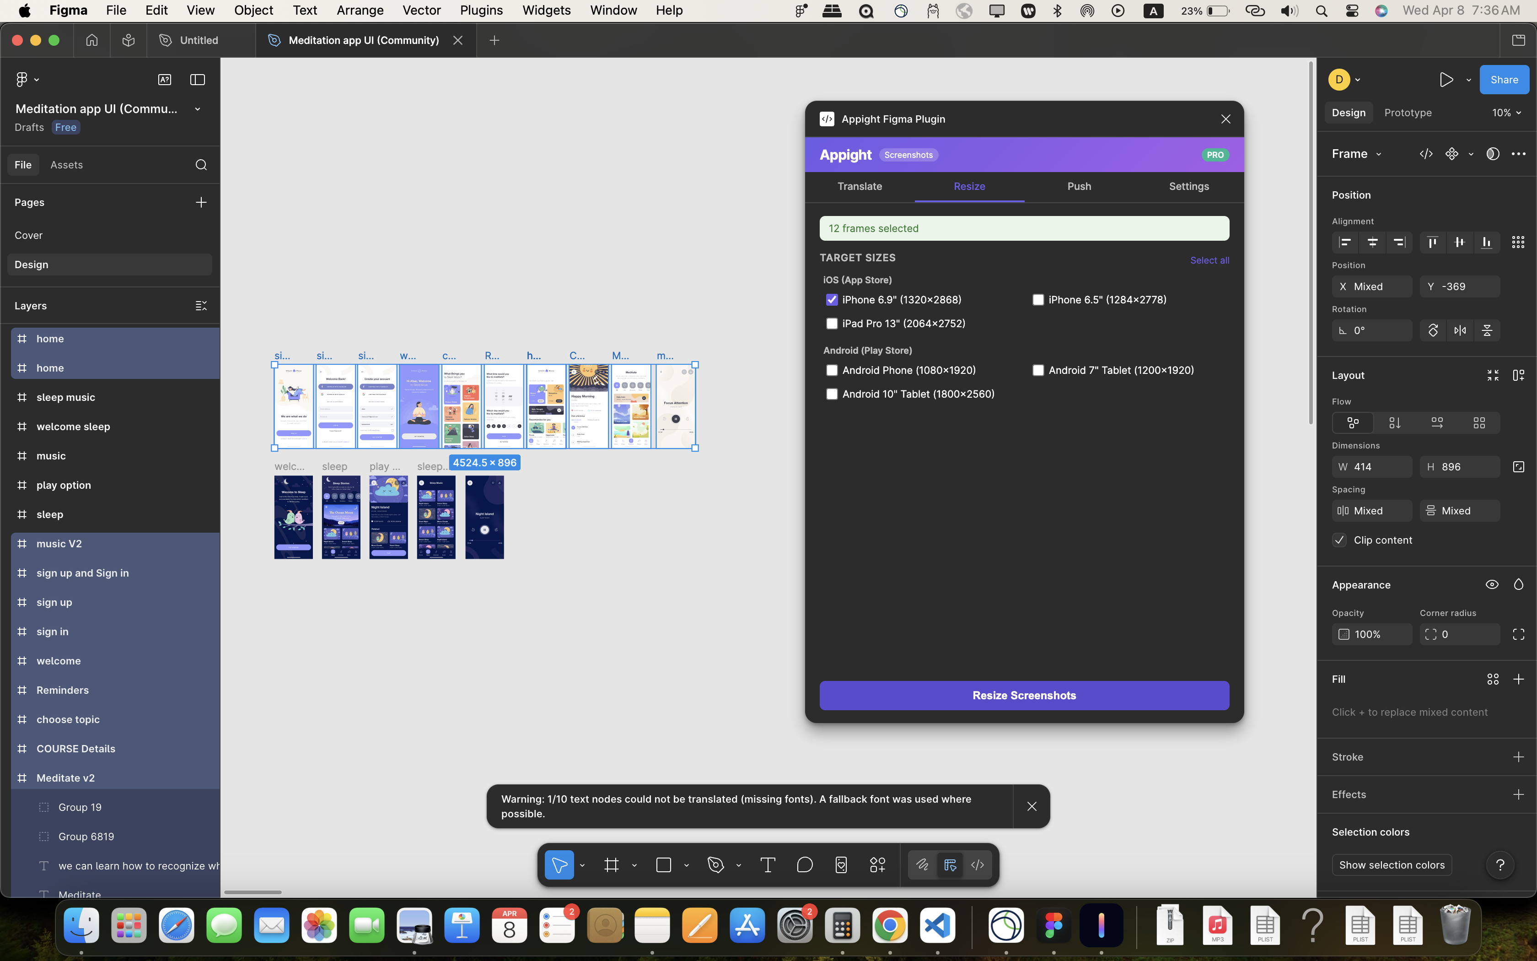This screenshot has height=961, width=1537.
Task: Enable the Android Phone 1080×1920 size
Action: (832, 370)
